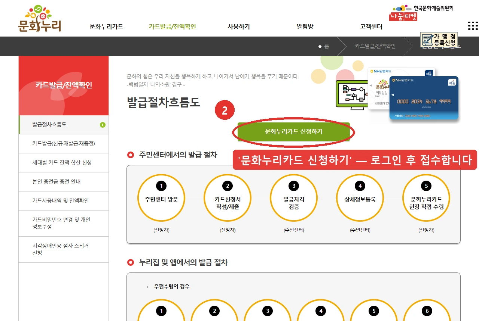Select 본인 충전금 충전 안내
The width and height of the screenshot is (479, 321).
click(64, 182)
